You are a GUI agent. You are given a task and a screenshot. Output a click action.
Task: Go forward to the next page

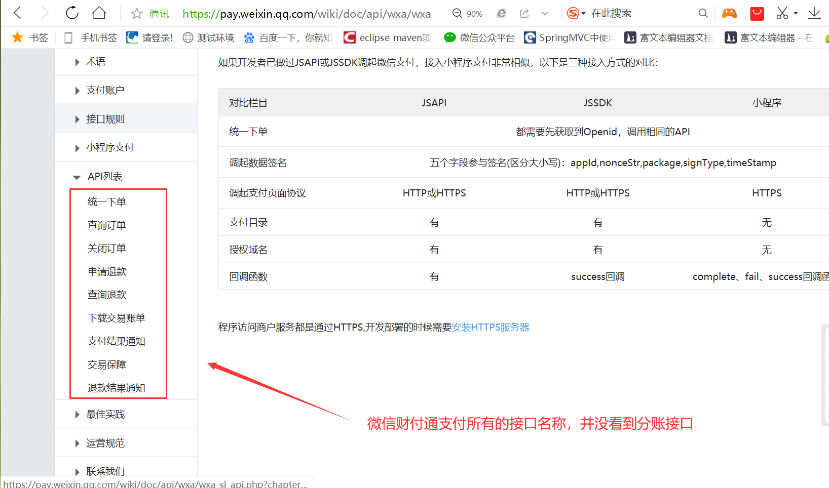(45, 13)
